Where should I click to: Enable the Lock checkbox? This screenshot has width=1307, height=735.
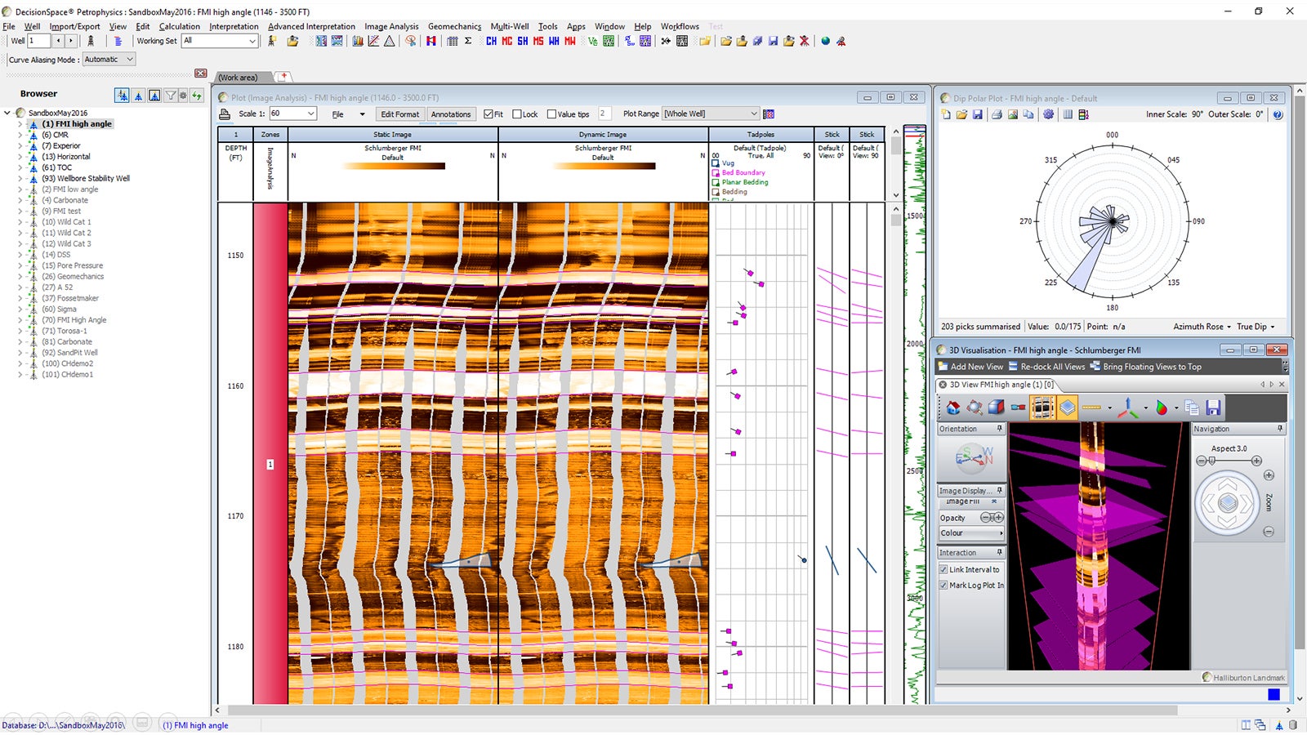click(517, 114)
